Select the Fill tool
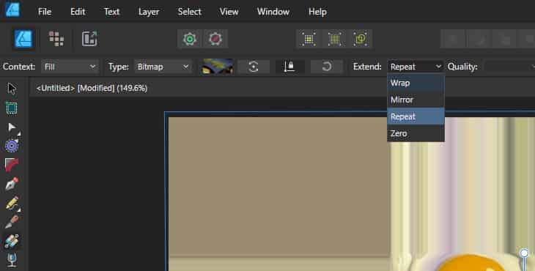 [12, 241]
